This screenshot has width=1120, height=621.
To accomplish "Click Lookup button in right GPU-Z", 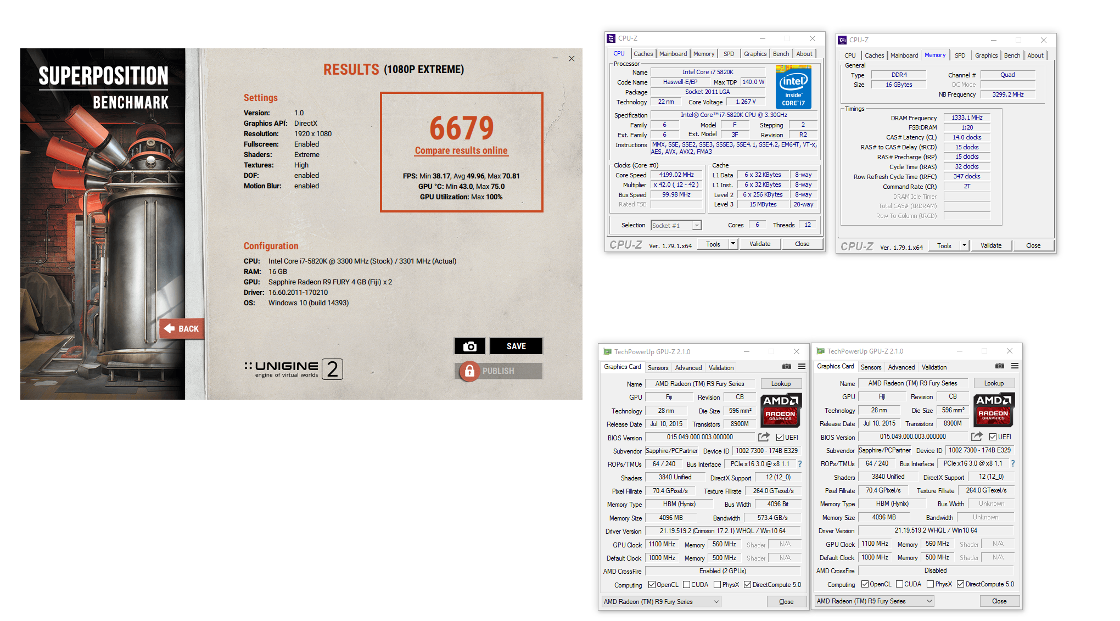I will click(x=994, y=383).
